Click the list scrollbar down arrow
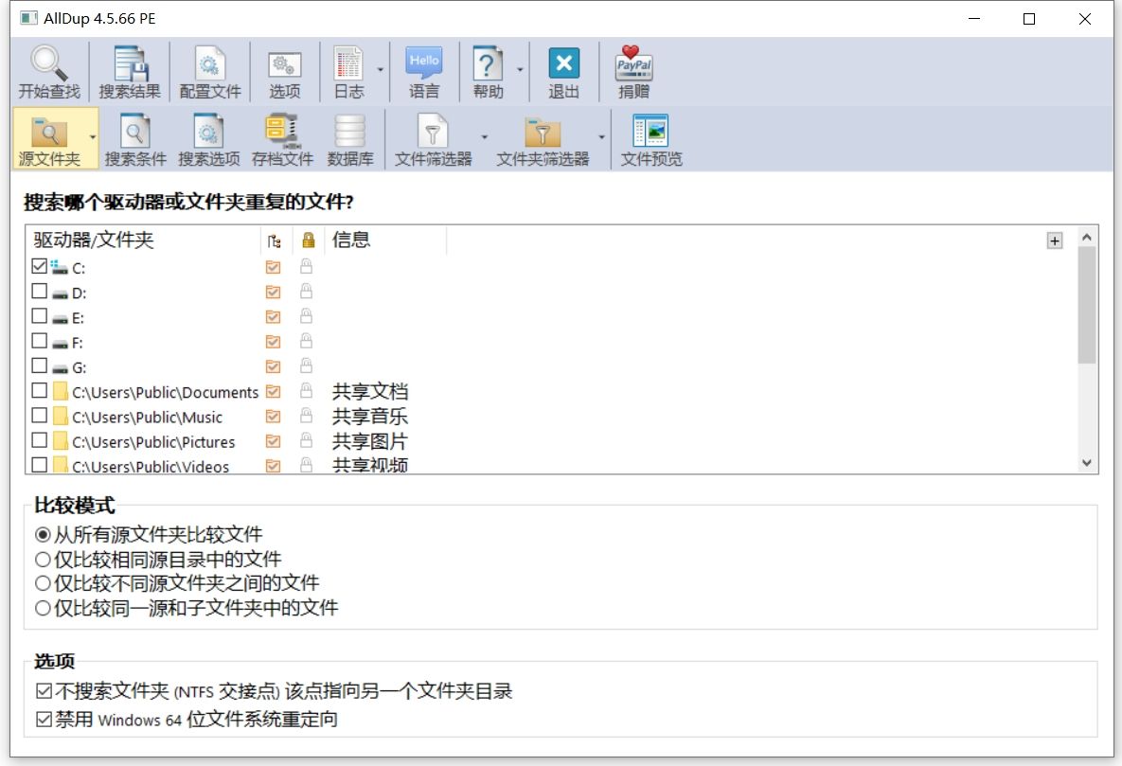The height and width of the screenshot is (766, 1122). point(1086,462)
